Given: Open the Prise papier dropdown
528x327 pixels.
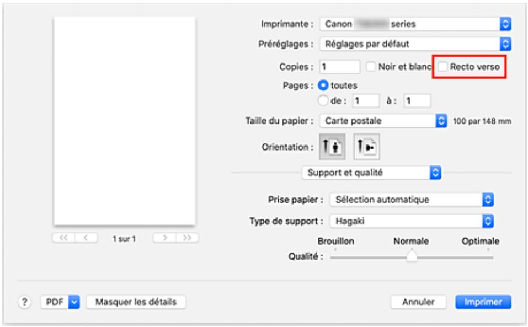Looking at the screenshot, I should pos(412,200).
